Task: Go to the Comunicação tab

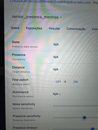Action: (76, 29)
